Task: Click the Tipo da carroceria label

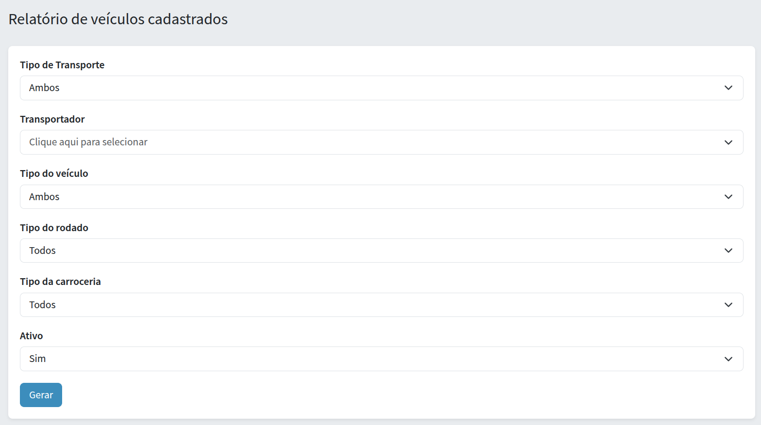Action: pos(60,282)
